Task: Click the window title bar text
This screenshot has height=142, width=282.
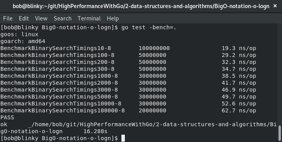Action: click(141, 6)
